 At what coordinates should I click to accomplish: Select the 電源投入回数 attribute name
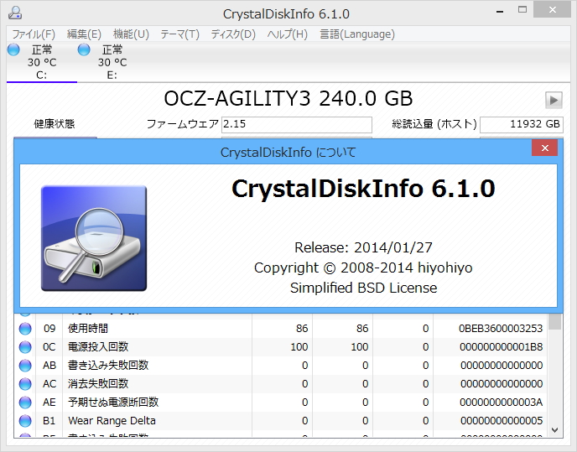pyautogui.click(x=98, y=346)
